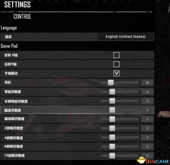The width and height of the screenshot is (170, 165).
Task: Click the 死区 value field showing 25
Action: click(147, 83)
